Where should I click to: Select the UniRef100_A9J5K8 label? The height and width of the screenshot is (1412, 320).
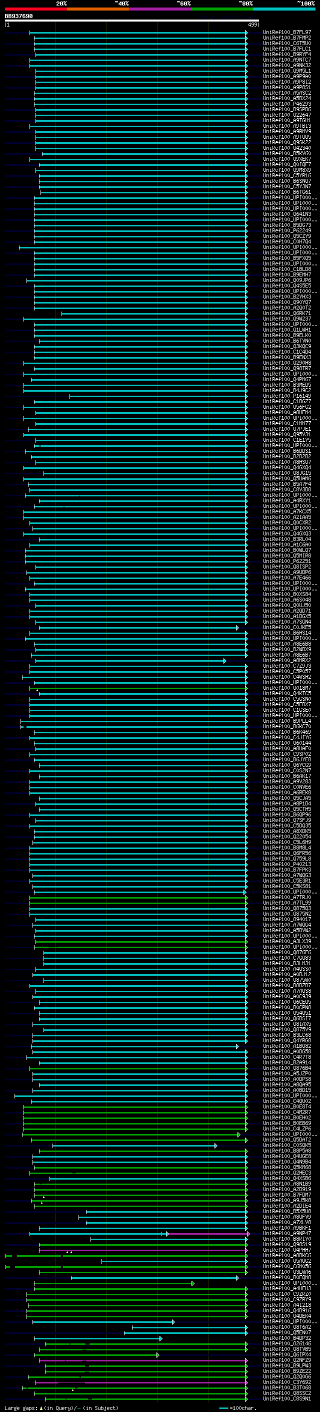[287, 1201]
